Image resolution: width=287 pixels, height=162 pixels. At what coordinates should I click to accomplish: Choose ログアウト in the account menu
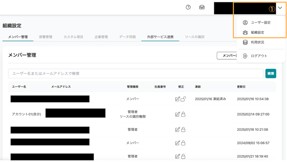pos(259,56)
